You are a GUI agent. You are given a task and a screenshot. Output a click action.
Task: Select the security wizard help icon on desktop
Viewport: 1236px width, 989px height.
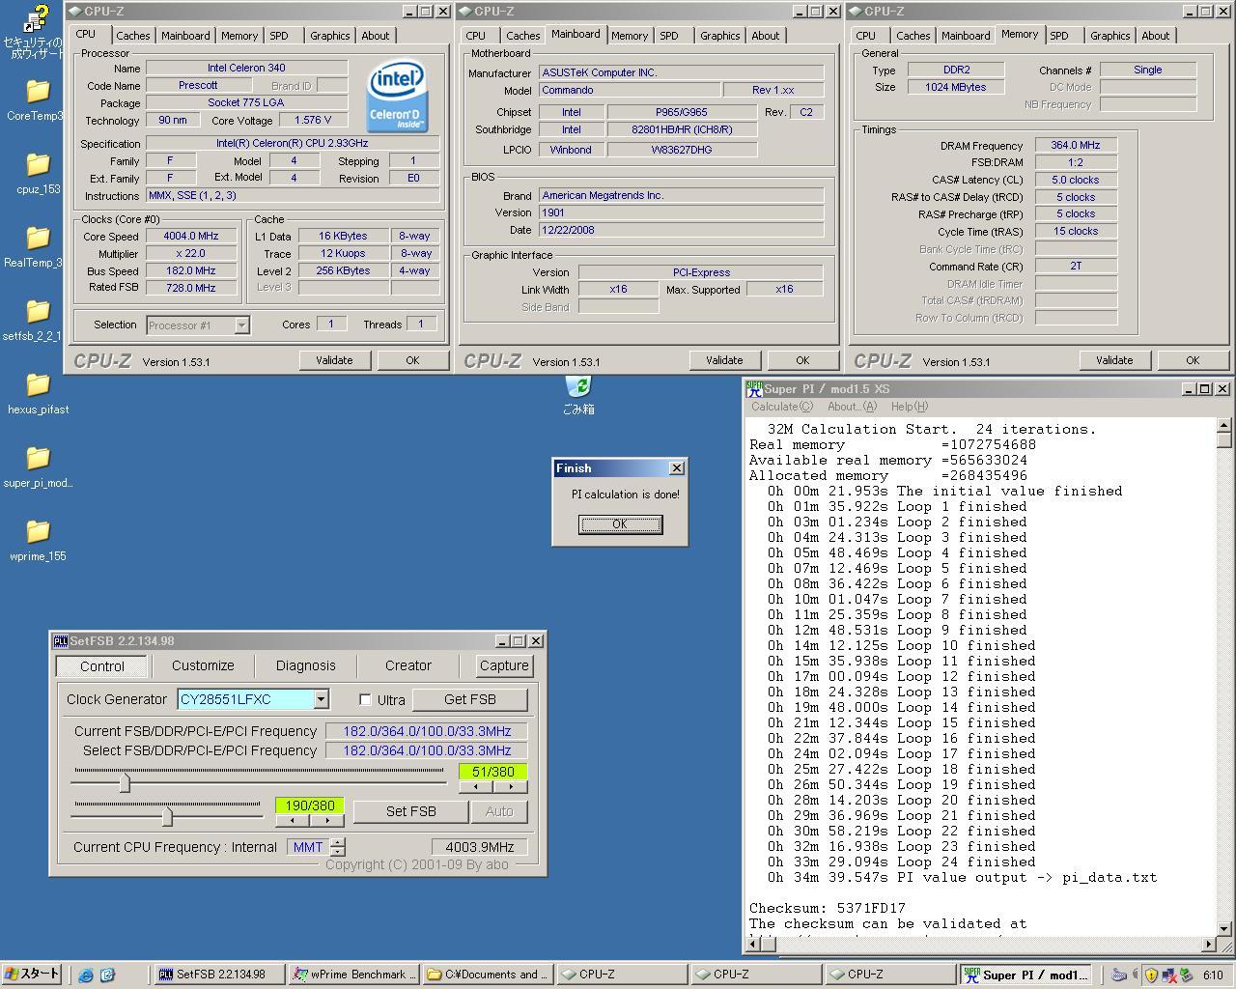(37, 18)
